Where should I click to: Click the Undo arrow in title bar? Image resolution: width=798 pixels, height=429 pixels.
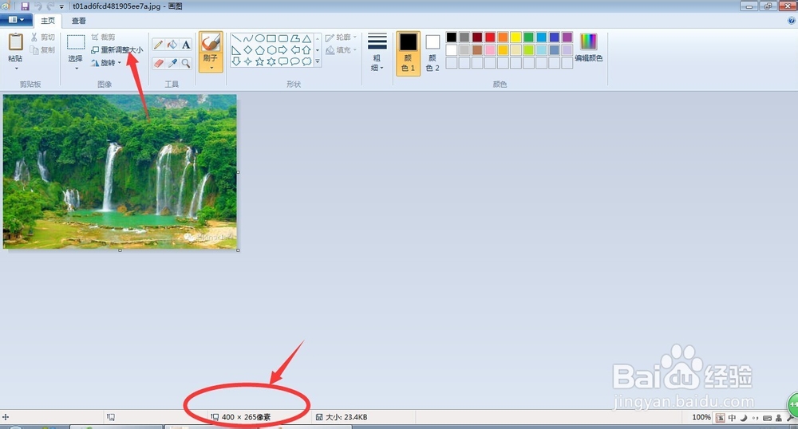(x=38, y=6)
